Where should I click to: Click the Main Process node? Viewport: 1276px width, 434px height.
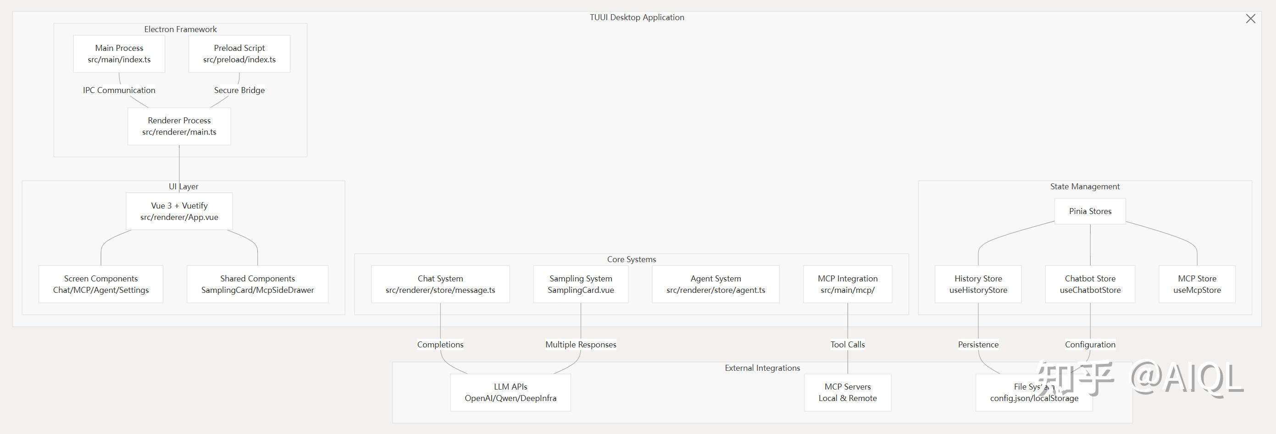click(x=119, y=54)
